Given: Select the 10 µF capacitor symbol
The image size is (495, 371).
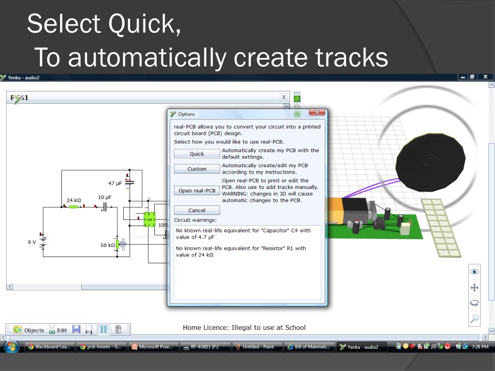Looking at the screenshot, I should point(105,207).
